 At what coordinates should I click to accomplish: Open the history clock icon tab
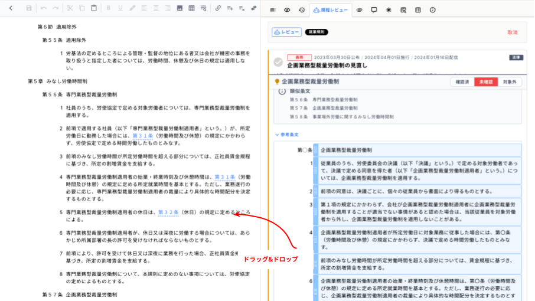pyautogui.click(x=302, y=10)
